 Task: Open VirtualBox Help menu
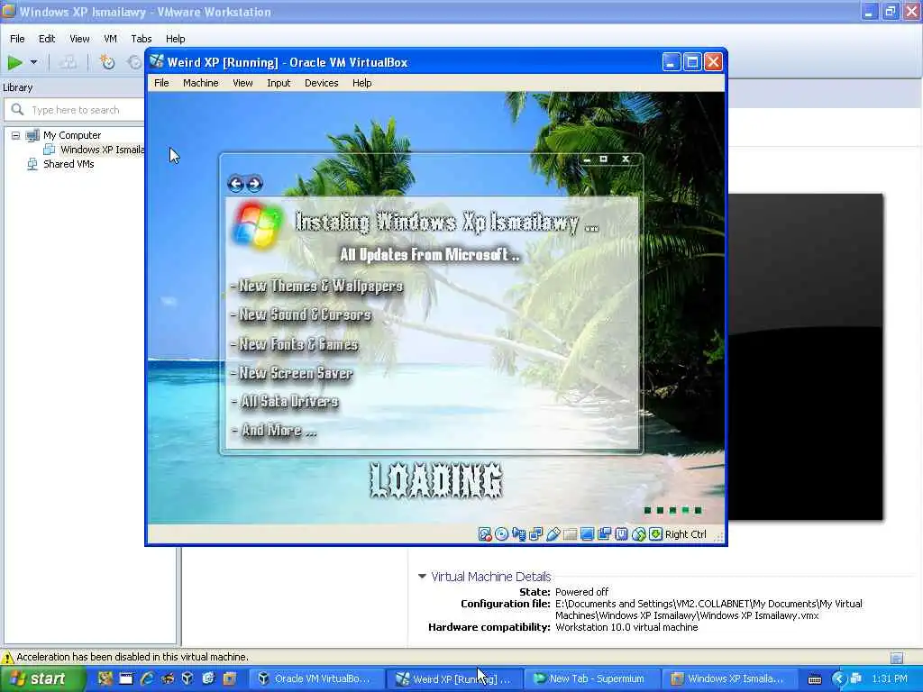tap(362, 83)
